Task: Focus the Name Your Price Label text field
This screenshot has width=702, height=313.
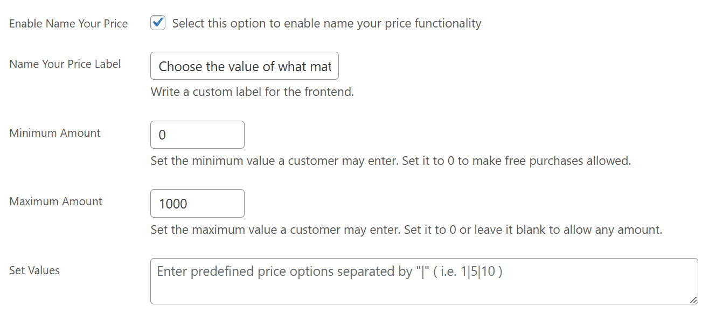Action: pyautogui.click(x=245, y=66)
